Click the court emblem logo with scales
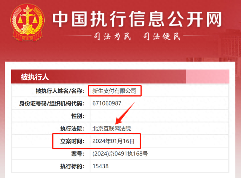 (27, 23)
